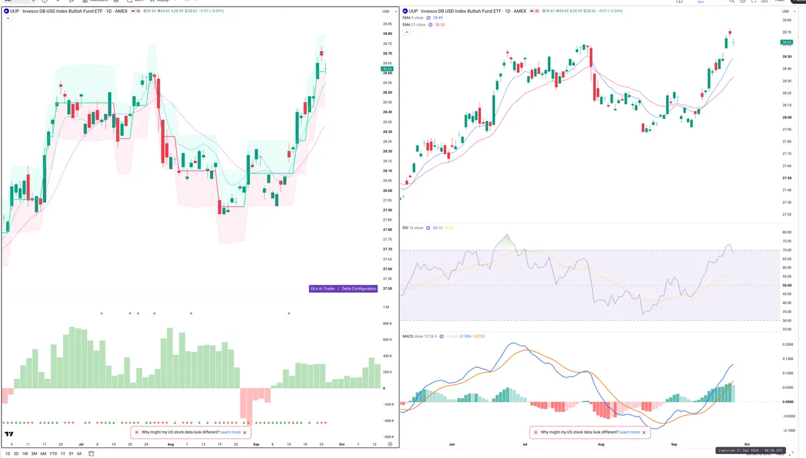
Task: Select 3M time range
Action: [34, 454]
